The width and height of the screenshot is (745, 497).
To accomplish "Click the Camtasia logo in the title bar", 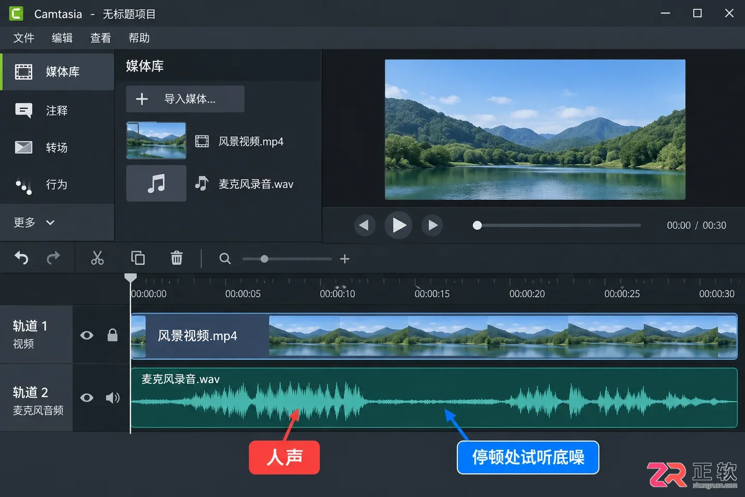I will 17,13.
